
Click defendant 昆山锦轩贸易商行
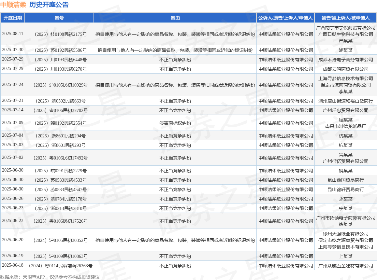pos(345,189)
